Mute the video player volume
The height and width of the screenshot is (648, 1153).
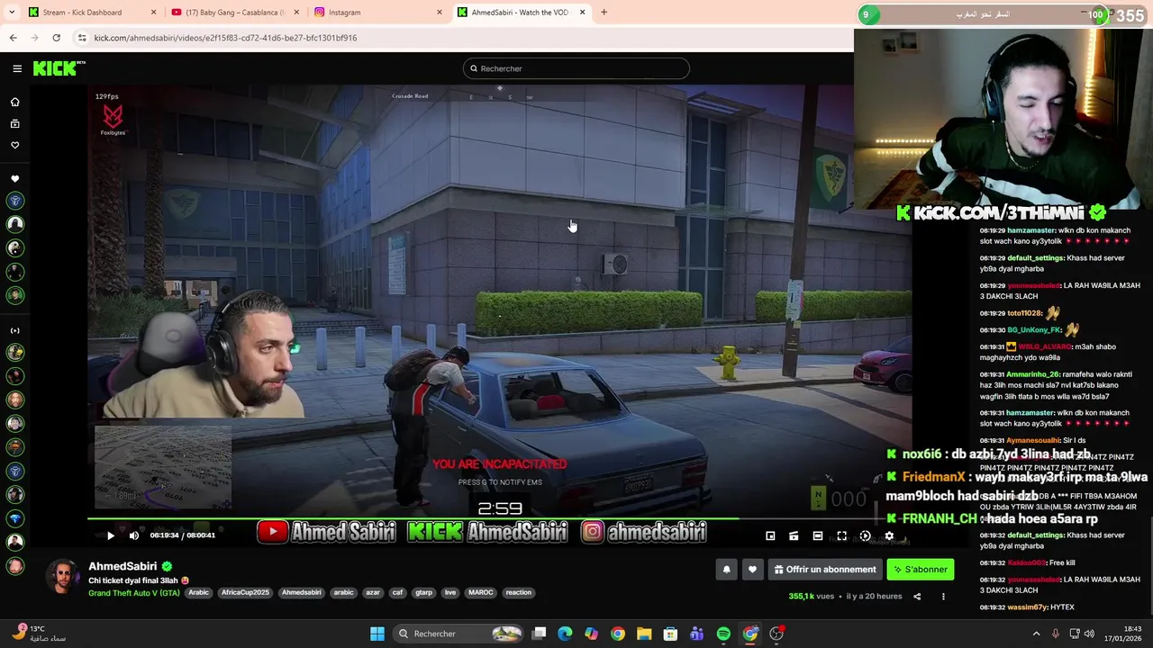click(x=134, y=535)
